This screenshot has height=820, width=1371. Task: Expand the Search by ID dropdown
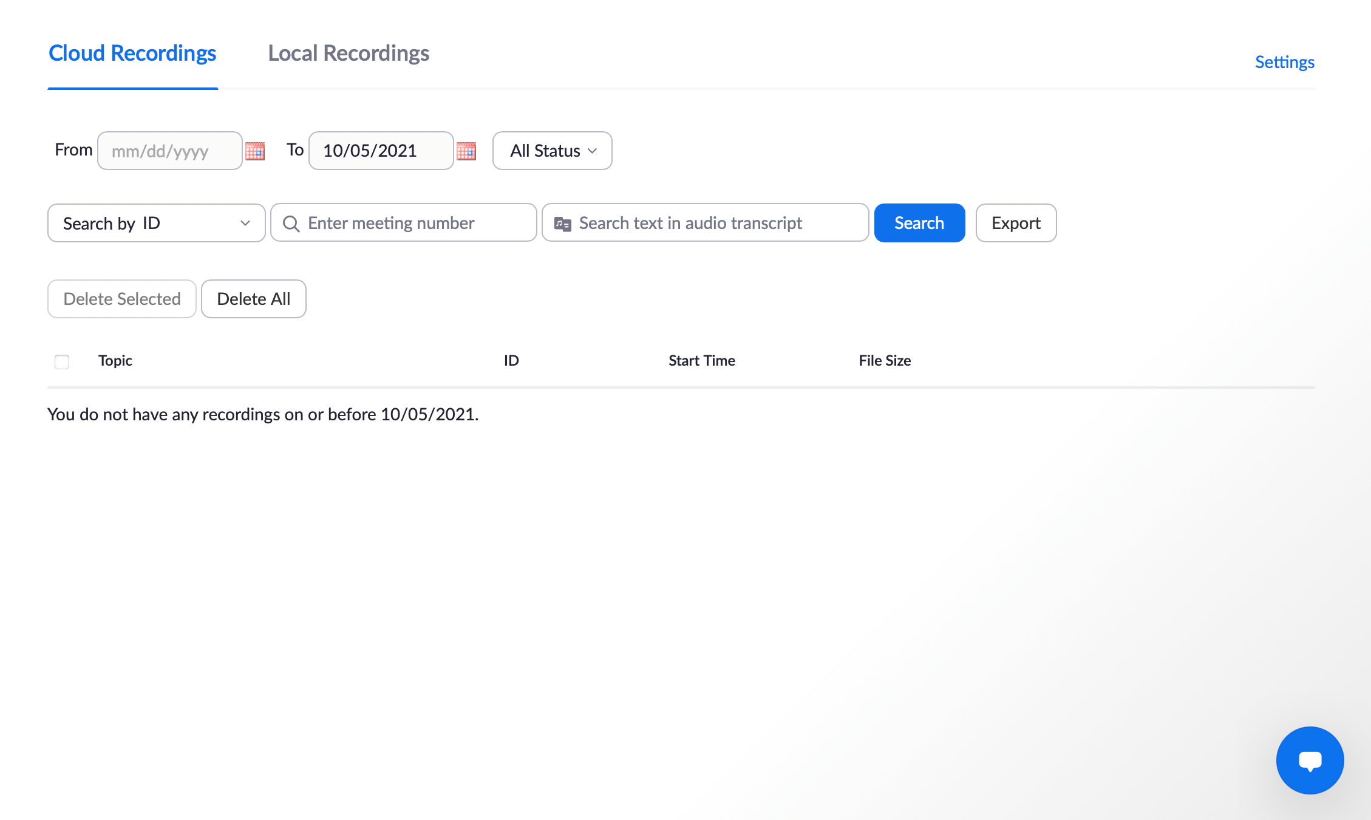(x=155, y=223)
